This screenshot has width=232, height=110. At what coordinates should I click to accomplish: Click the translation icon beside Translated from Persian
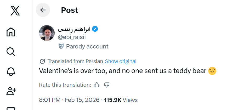pyautogui.click(x=42, y=62)
